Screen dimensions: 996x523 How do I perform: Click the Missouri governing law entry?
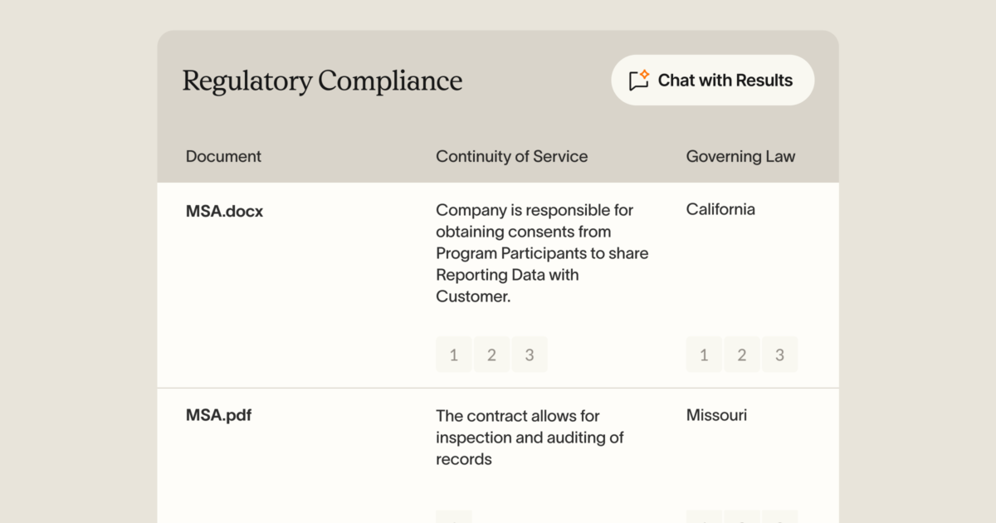click(716, 415)
